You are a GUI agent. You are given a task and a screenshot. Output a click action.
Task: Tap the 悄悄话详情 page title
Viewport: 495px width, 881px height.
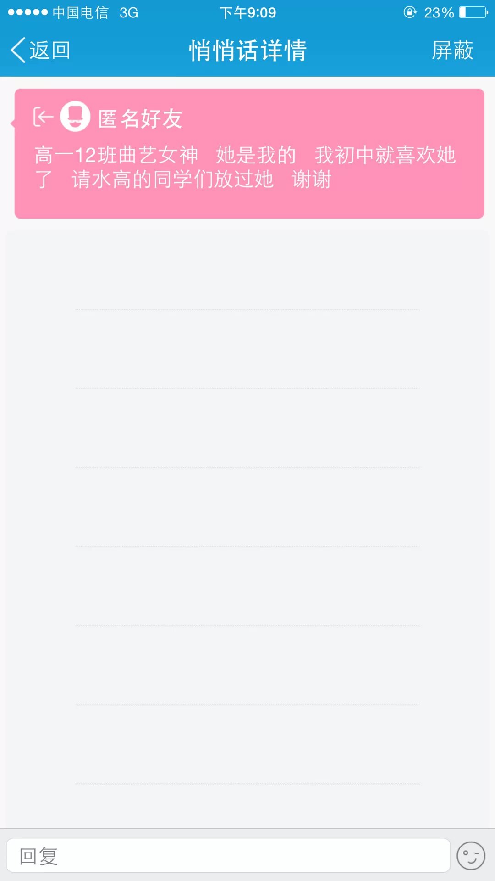247,50
